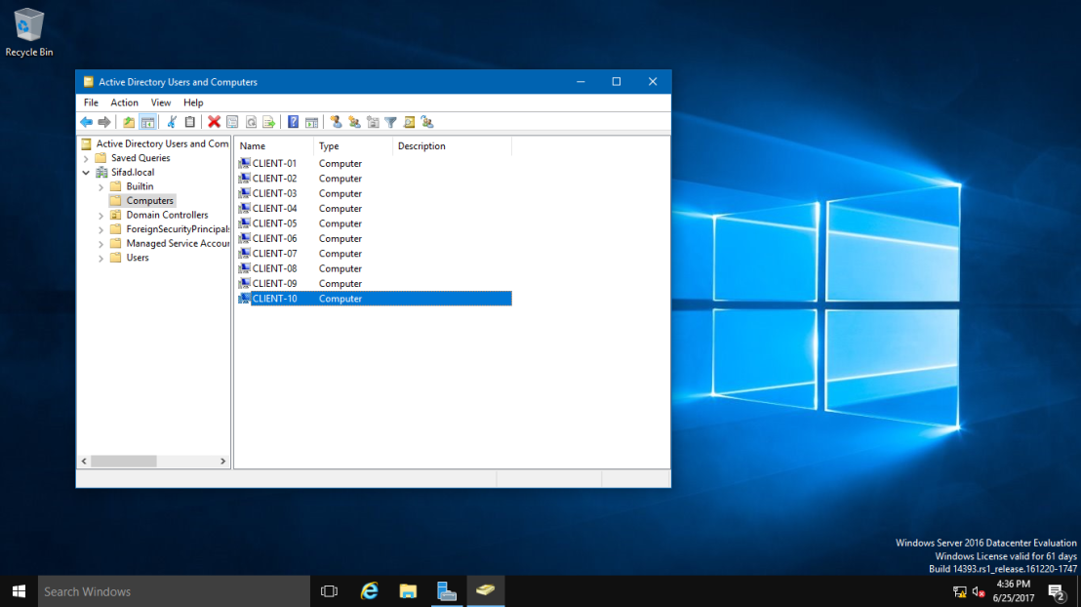The height and width of the screenshot is (607, 1081).
Task: Expand the Saved Queries tree node
Action: point(86,159)
